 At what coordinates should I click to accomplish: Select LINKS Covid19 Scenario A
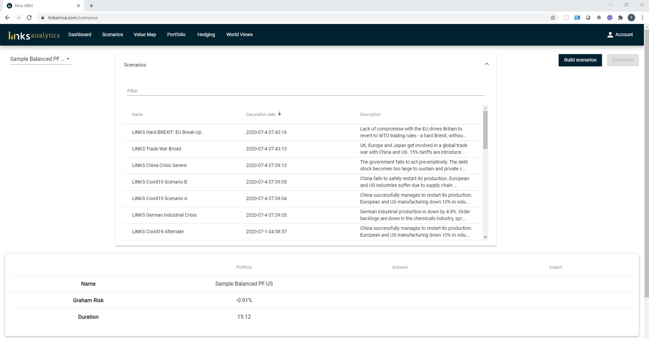(x=159, y=198)
